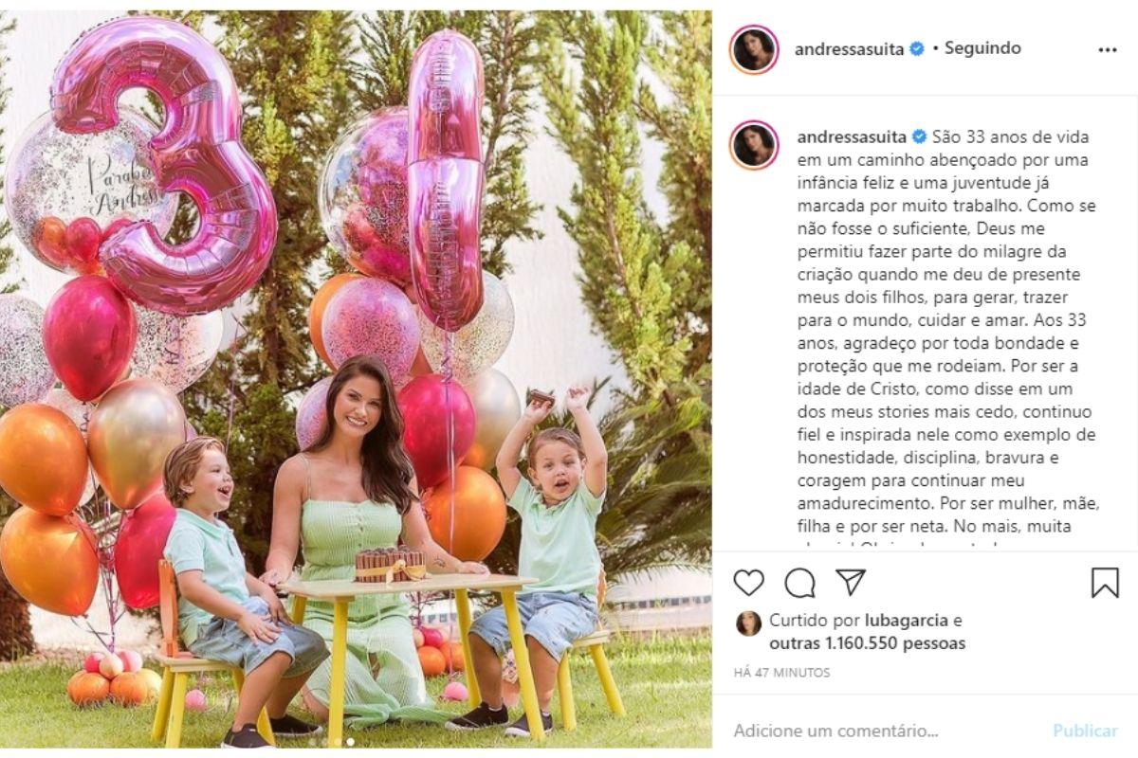The width and height of the screenshot is (1138, 758).
Task: Open andressasuita avatar beside the caption
Action: point(754,145)
